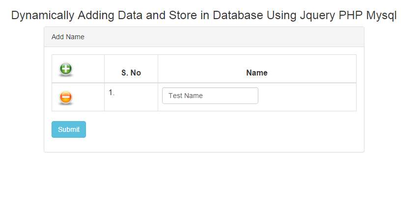Submit the Add Name form
The image size is (417, 201).
click(x=69, y=129)
